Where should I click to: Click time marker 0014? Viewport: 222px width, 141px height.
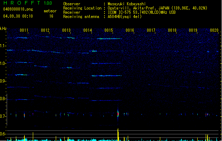[x=88, y=30]
